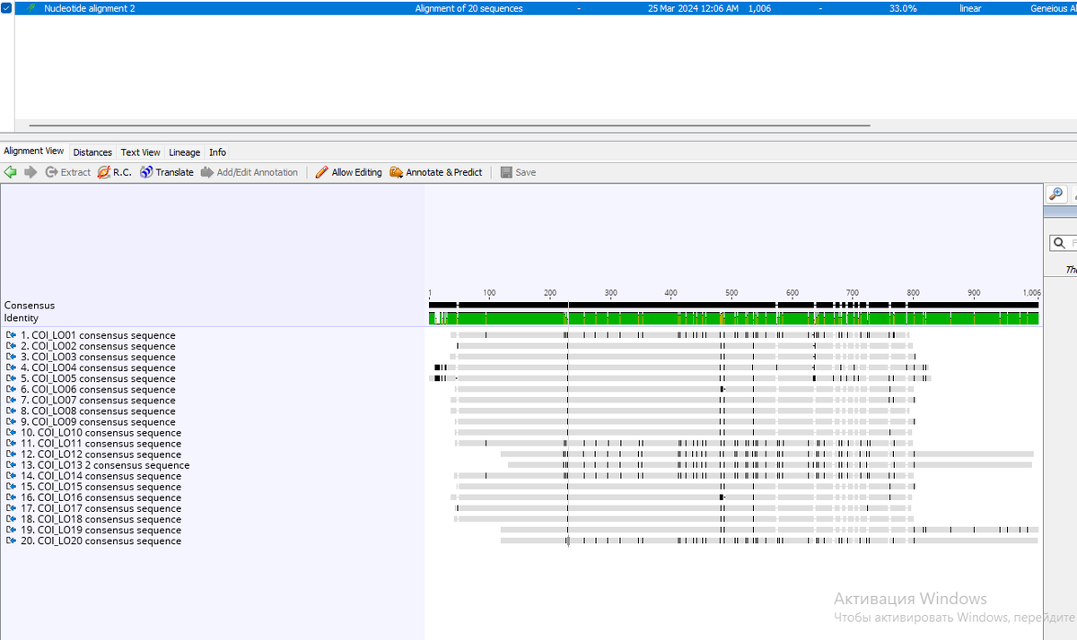Click the Save button in toolbar
The image size is (1077, 640).
pyautogui.click(x=519, y=172)
